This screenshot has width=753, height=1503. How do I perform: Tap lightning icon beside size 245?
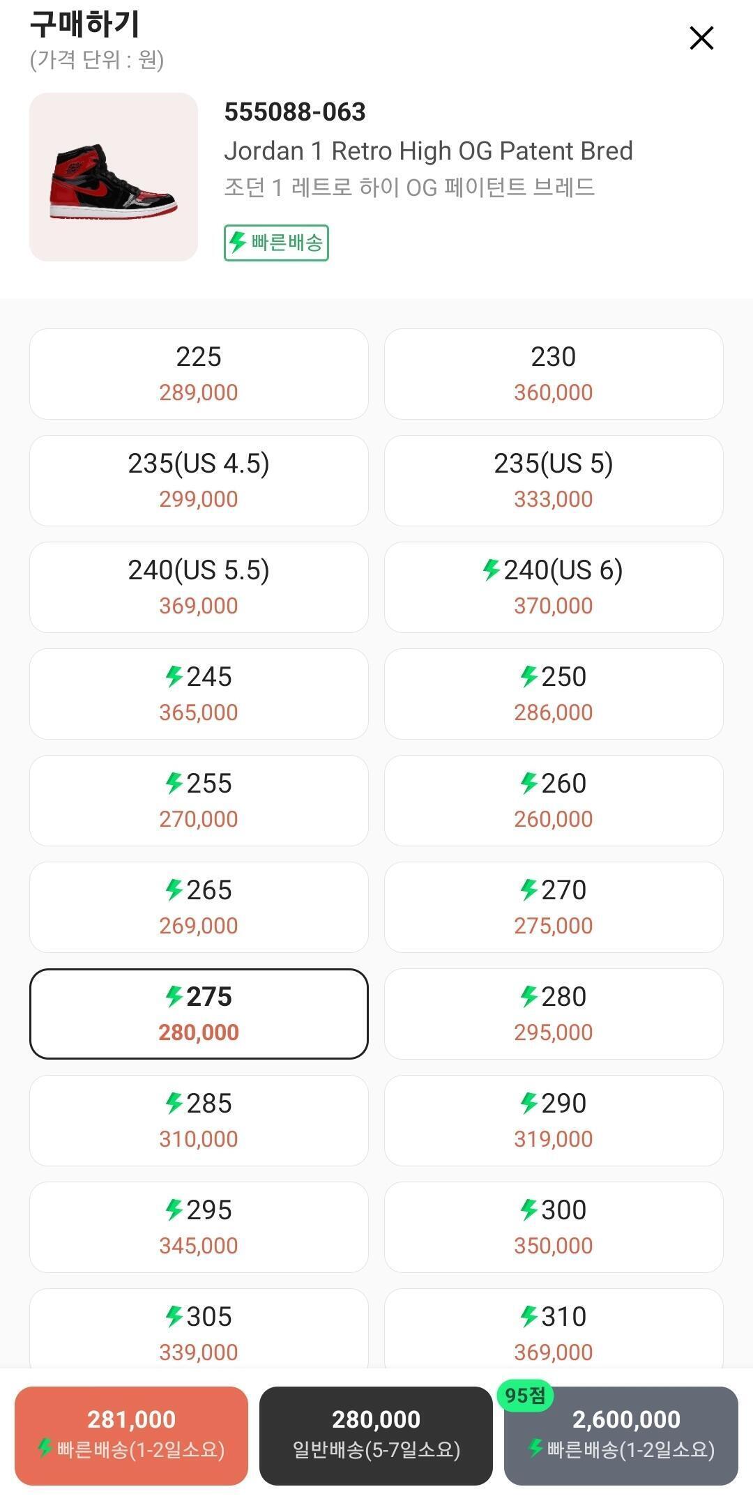(174, 676)
